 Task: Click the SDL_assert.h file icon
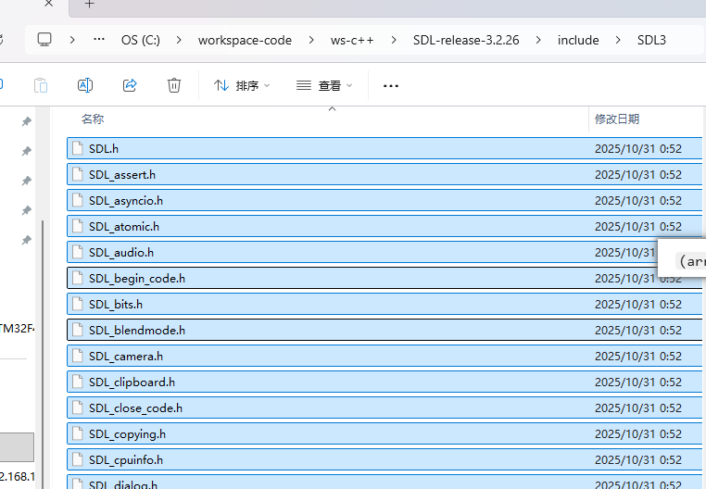click(x=78, y=174)
